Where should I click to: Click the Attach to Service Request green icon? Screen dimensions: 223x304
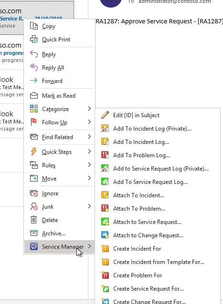105,222
